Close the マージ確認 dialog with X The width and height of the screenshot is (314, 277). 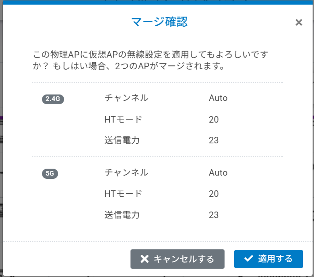point(299,22)
